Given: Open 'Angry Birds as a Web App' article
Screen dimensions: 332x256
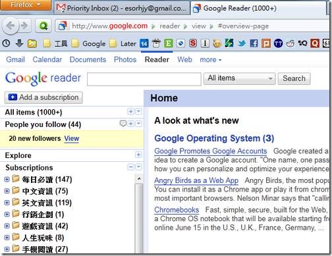Looking at the screenshot, I should [x=196, y=180].
